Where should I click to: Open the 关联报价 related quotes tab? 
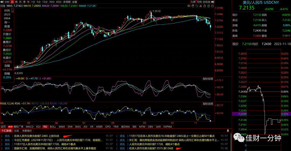pyautogui.click(x=27, y=131)
